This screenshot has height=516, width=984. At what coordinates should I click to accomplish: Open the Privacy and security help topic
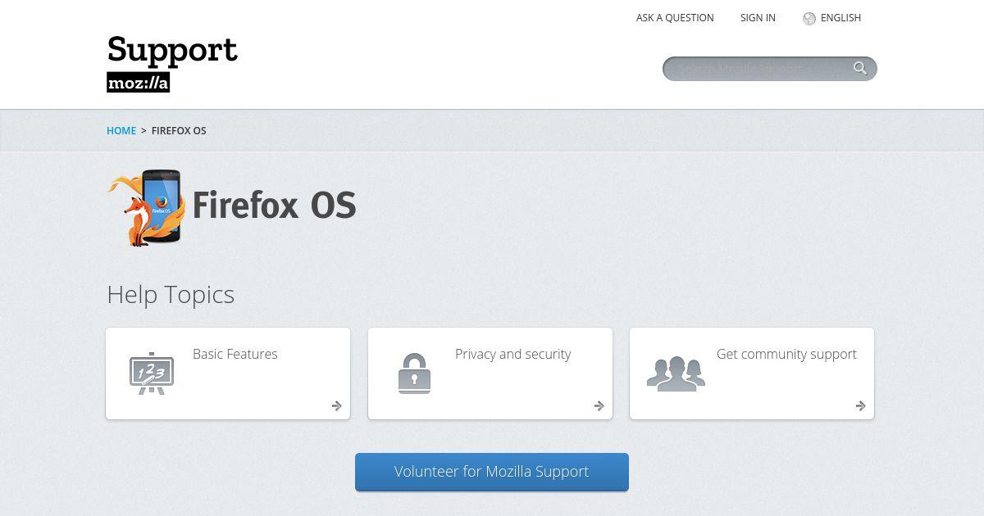(x=490, y=373)
